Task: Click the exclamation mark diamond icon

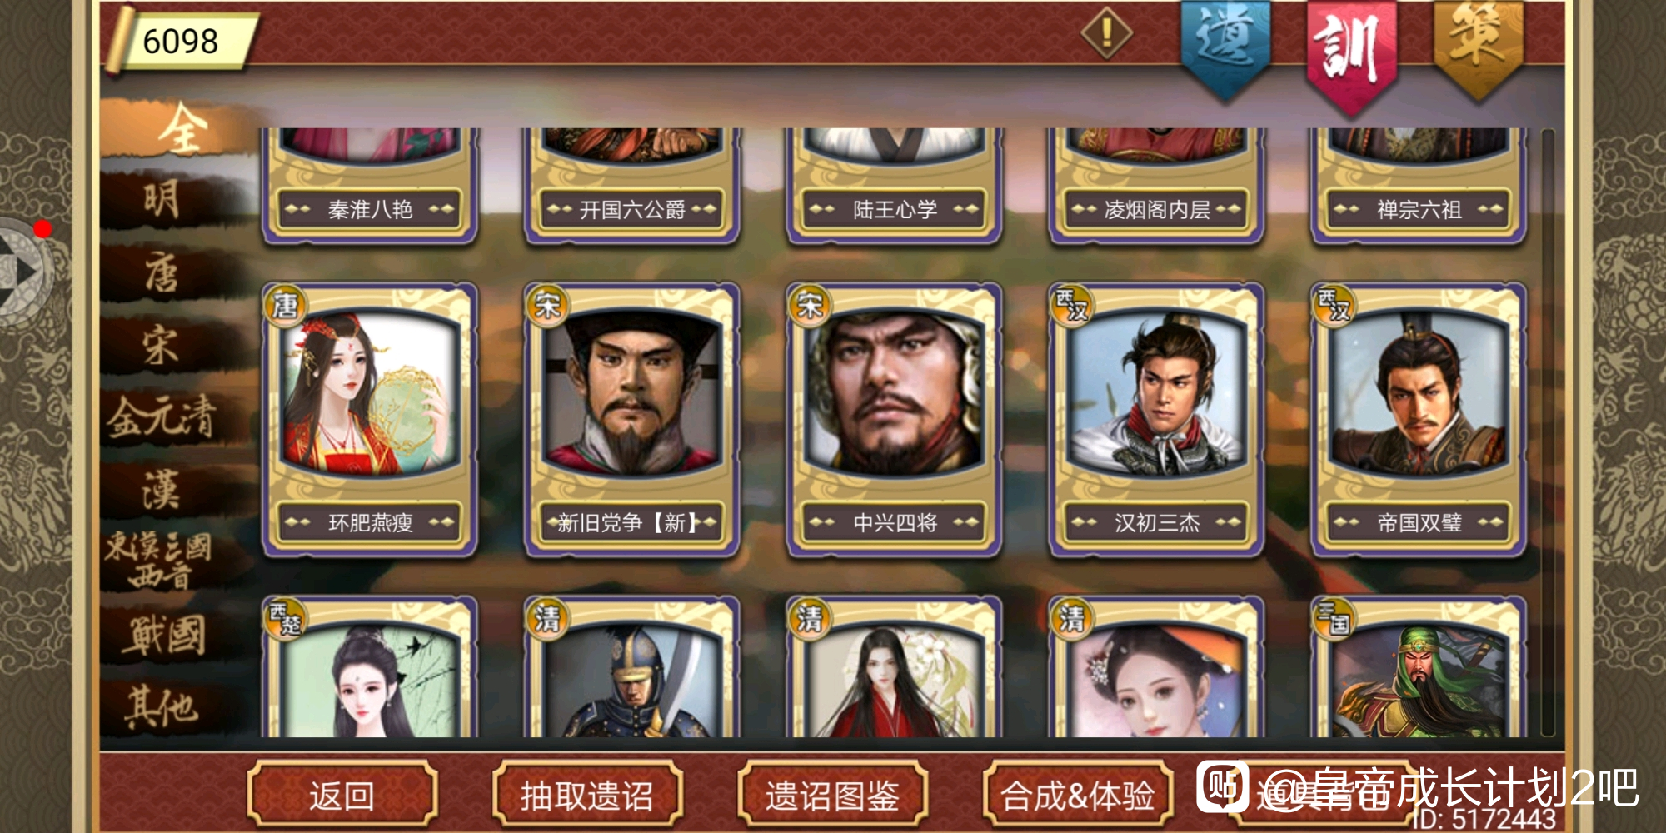Action: tap(1106, 34)
